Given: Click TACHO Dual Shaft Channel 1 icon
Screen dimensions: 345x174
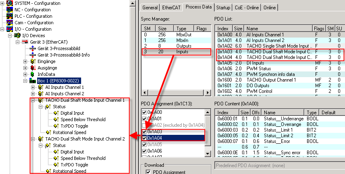Looking at the screenshot, I should pos(41,100).
